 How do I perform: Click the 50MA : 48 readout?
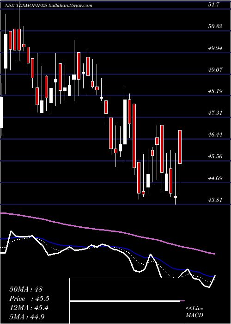point(26,289)
